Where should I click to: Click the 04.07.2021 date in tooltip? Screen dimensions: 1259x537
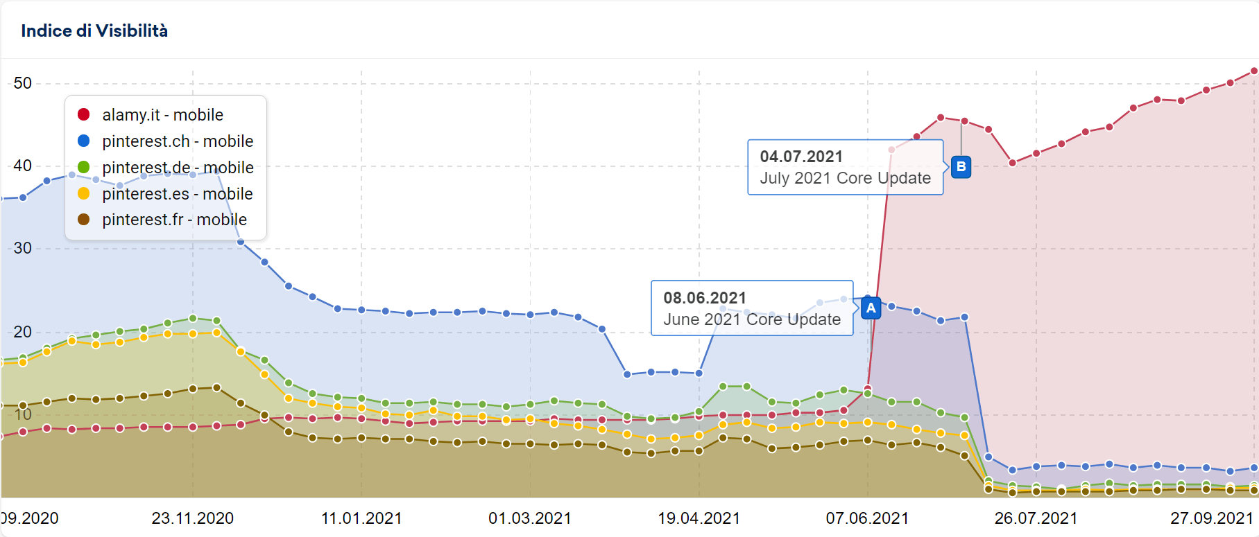[801, 157]
